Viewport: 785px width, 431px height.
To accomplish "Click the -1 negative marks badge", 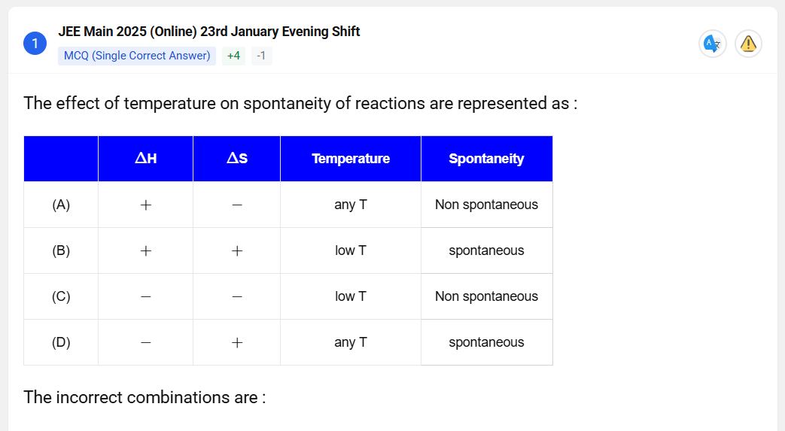I will tap(261, 56).
